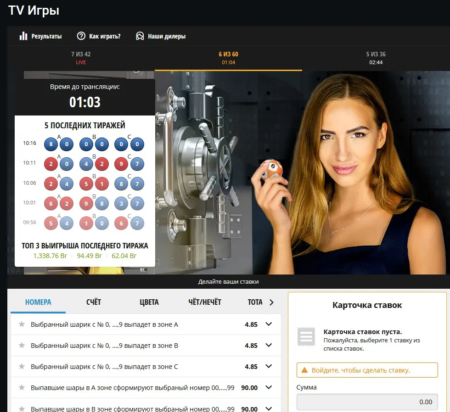Viewport: 450px width, 412px height.
Task: Click the 10:11 draw time
Action: click(x=29, y=163)
